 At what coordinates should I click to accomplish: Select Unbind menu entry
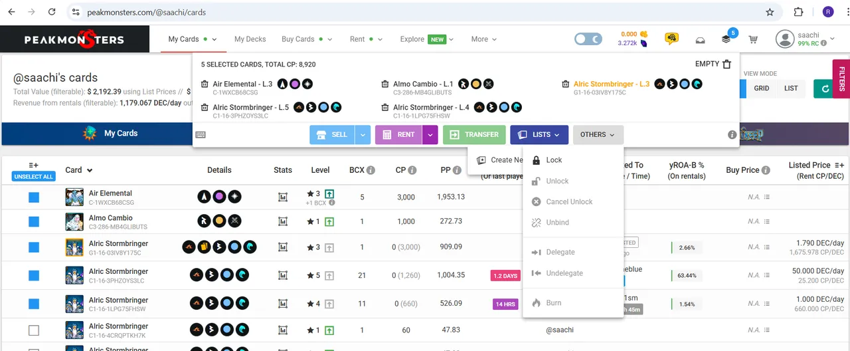(x=573, y=223)
